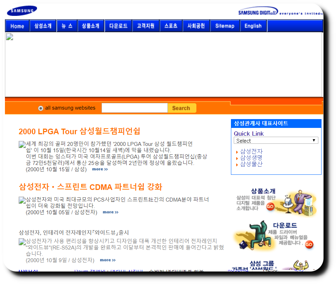336x284 pixels.
Task: Click more link under CDMA partnership article
Action: pyautogui.click(x=111, y=212)
